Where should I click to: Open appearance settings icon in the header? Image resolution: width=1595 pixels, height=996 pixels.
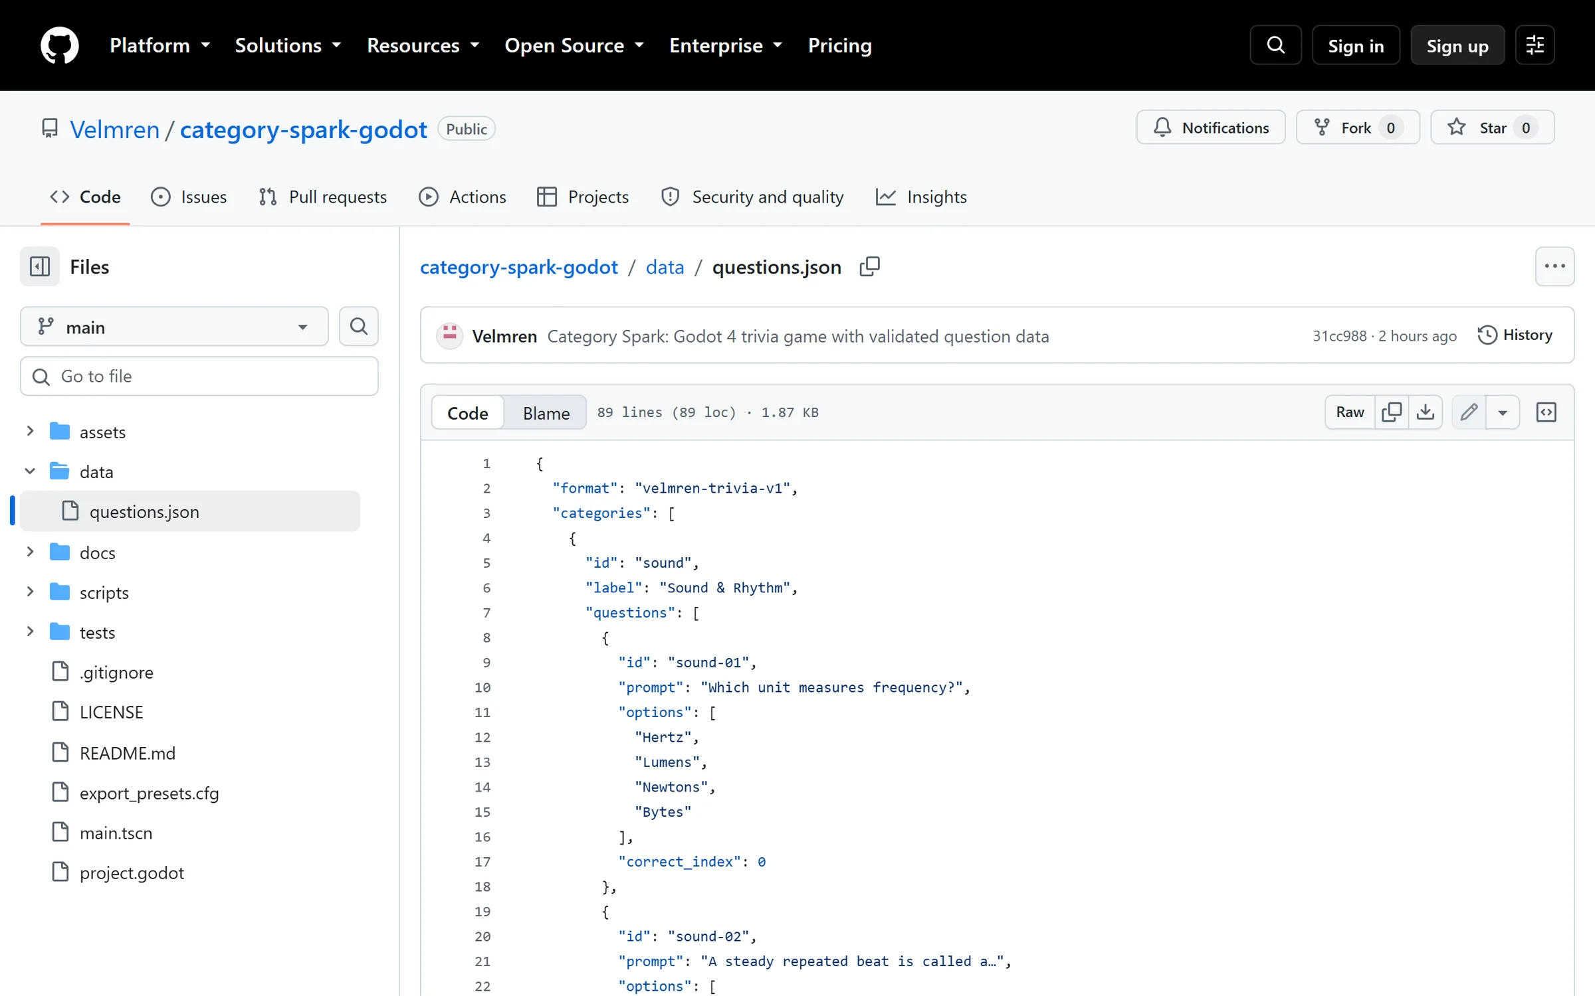[1535, 45]
